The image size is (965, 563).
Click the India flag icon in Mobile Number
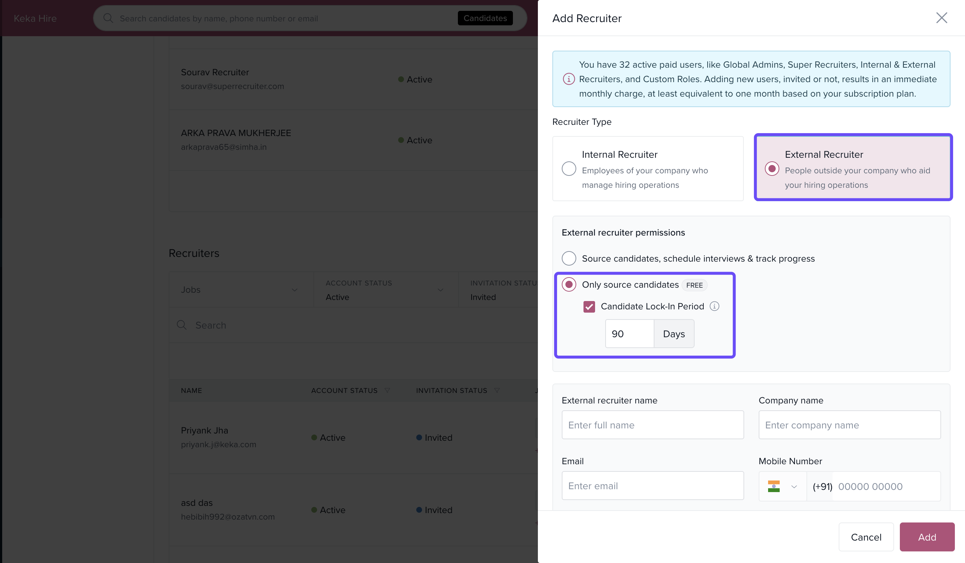pos(774,486)
